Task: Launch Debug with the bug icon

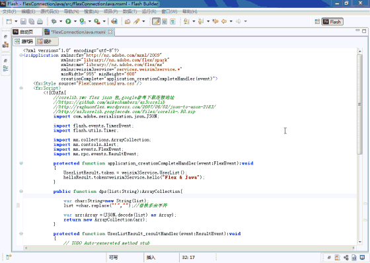Action: tap(54, 22)
